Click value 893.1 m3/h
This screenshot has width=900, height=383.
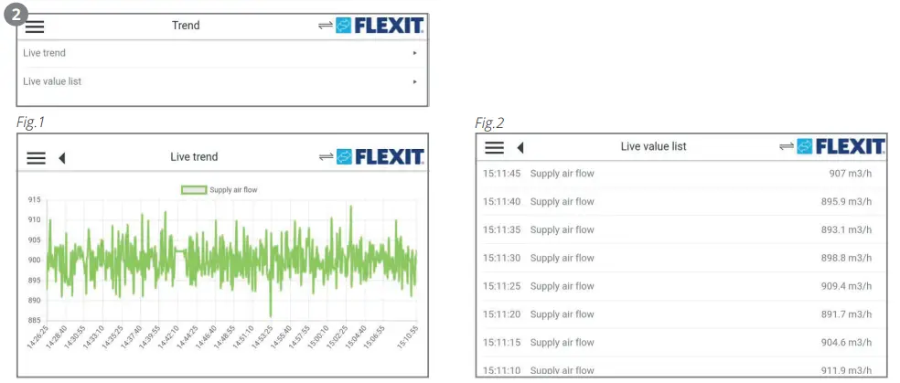click(x=846, y=230)
